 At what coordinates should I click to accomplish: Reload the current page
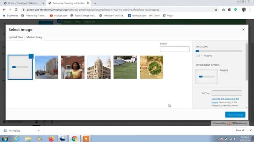[16, 9]
